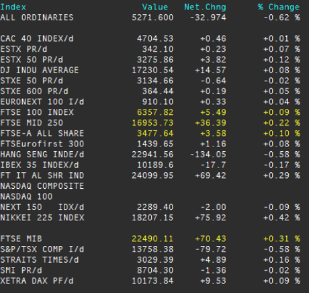Click the net change -32.974
The width and height of the screenshot is (309, 293).
pos(208,17)
